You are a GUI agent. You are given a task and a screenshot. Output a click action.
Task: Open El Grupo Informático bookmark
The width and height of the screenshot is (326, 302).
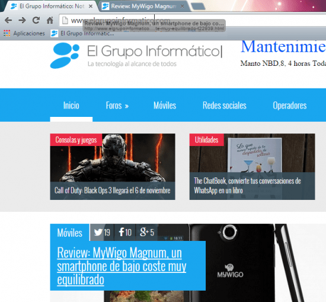[82, 33]
